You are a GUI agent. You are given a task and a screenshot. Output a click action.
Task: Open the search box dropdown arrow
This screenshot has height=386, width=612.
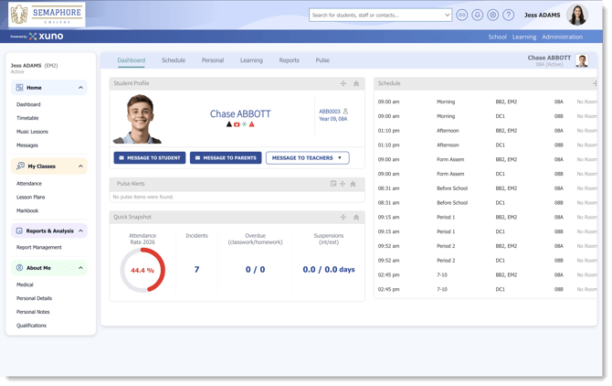click(447, 16)
